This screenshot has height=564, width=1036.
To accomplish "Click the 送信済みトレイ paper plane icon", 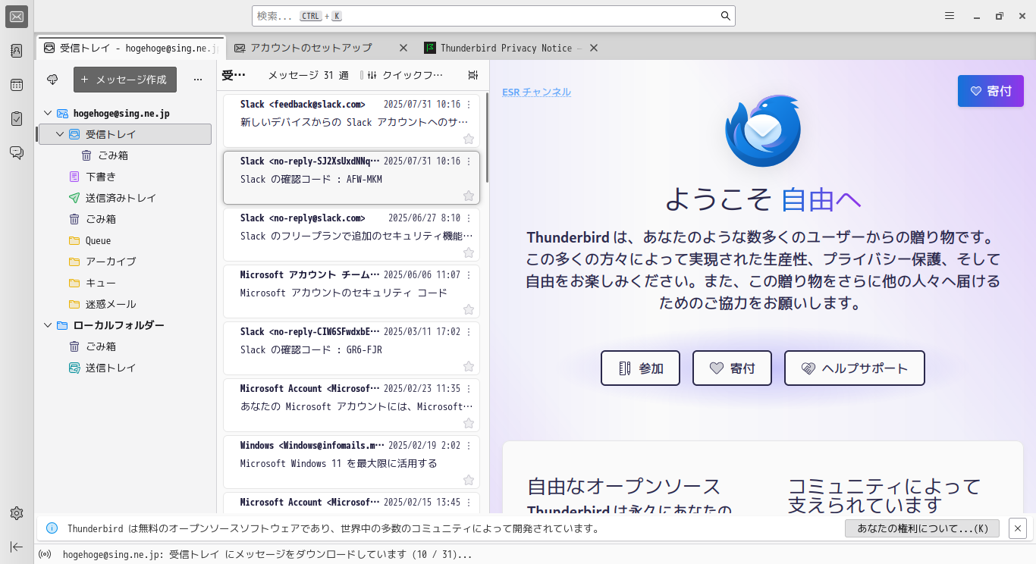I will pos(74,198).
